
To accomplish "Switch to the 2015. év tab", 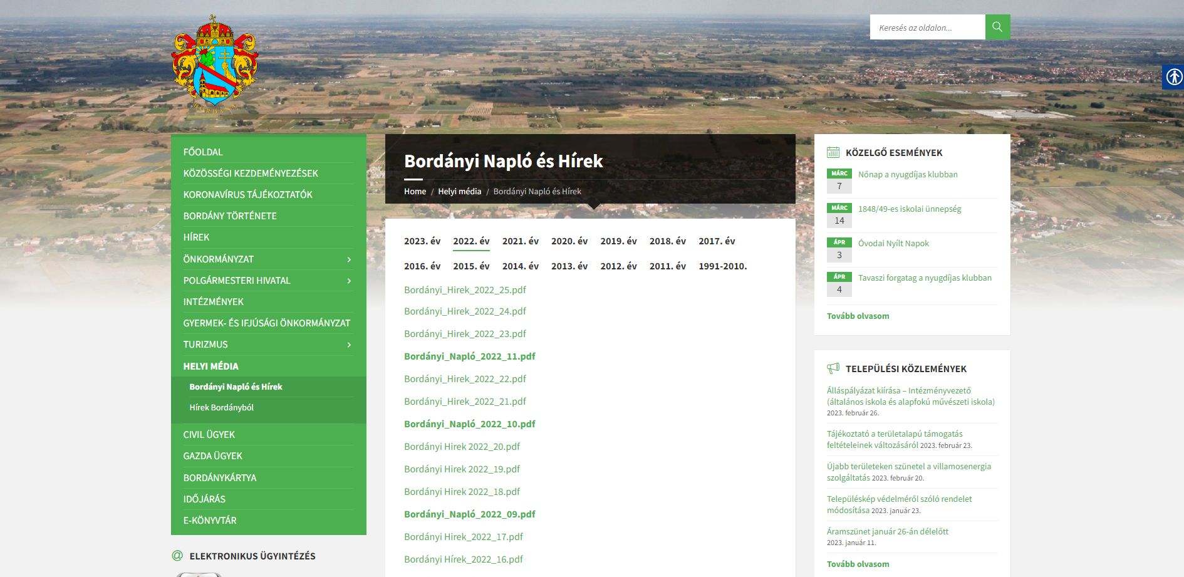I will pyautogui.click(x=471, y=266).
